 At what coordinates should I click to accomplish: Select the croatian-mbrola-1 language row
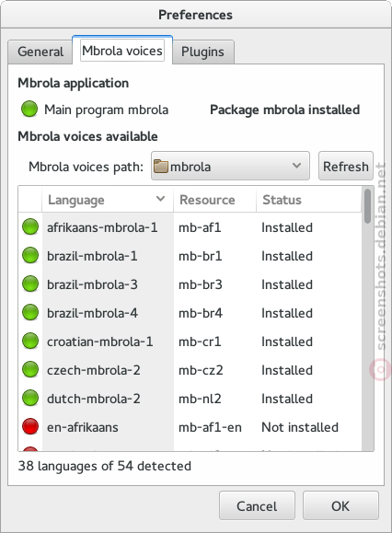coord(190,342)
